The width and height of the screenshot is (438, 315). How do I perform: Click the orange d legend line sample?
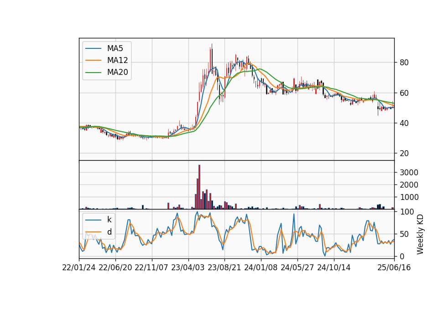click(x=93, y=232)
